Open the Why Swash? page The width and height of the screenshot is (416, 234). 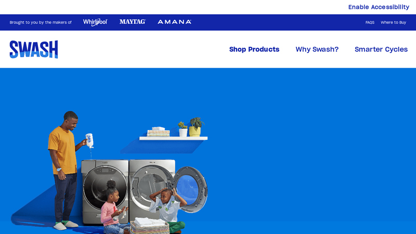pos(317,49)
